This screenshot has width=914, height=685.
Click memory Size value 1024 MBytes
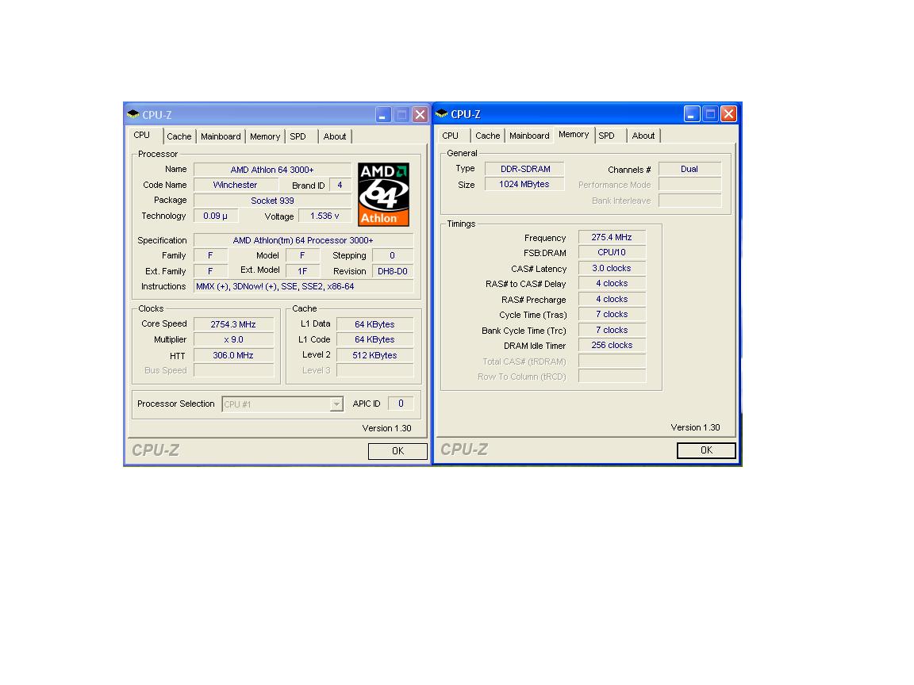pyautogui.click(x=524, y=184)
